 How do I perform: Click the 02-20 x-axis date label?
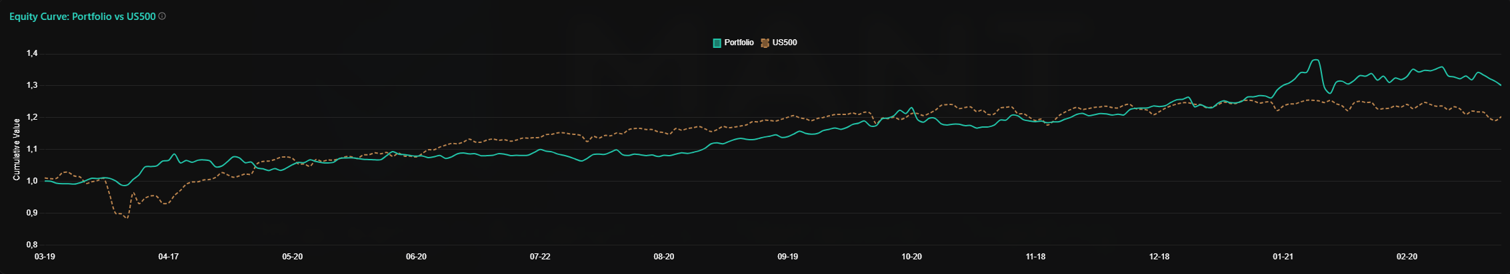[1407, 257]
